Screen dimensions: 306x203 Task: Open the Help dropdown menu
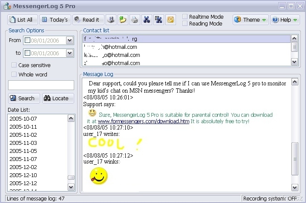point(285,20)
